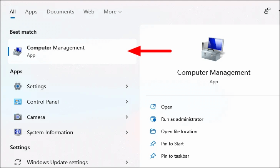The image size is (280, 168).
Task: Expand the Settings app chevron arrow
Action: (x=127, y=86)
